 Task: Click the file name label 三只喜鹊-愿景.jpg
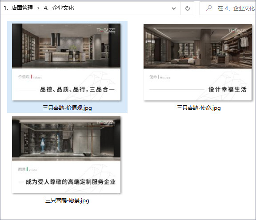pyautogui.click(x=67, y=200)
